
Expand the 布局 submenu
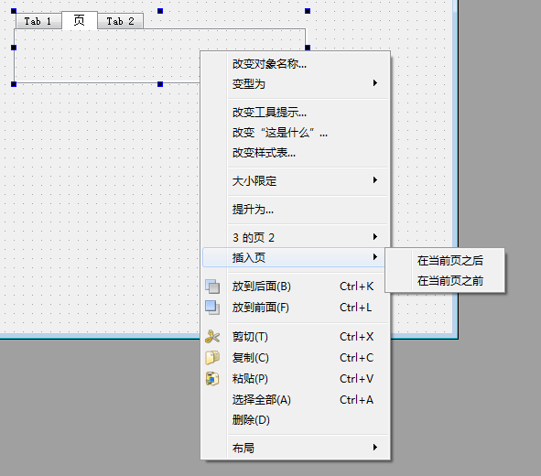(296, 448)
